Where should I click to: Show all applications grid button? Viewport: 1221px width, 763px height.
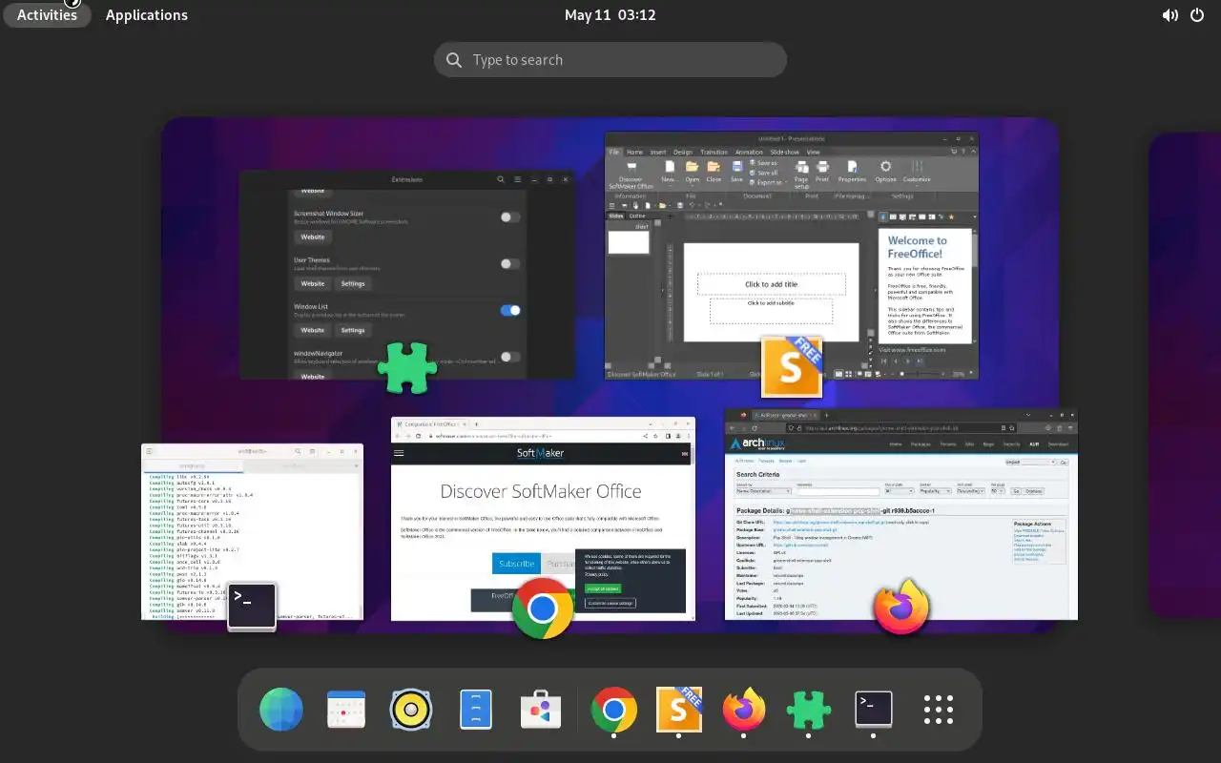939,710
